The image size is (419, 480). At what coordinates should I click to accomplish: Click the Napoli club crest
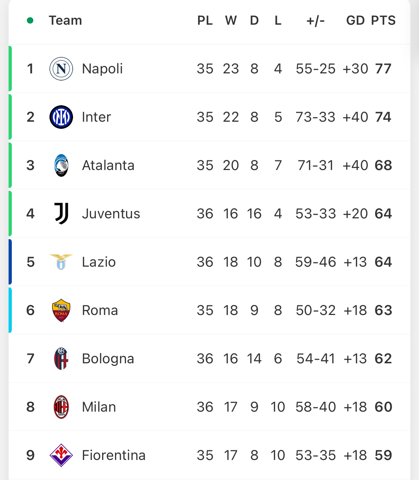[61, 69]
